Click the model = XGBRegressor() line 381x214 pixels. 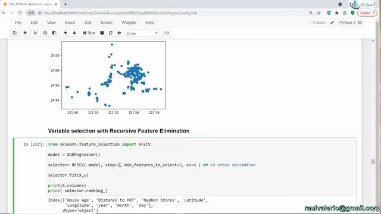pos(74,155)
